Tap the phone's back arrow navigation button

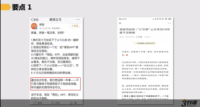tap(157, 102)
